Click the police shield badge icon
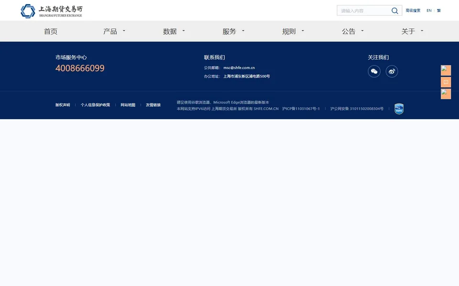459x286 pixels. click(399, 109)
